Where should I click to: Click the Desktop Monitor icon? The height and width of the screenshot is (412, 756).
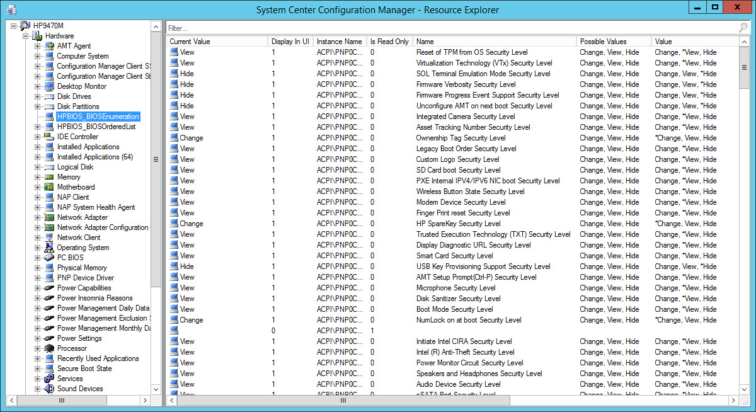pos(49,86)
